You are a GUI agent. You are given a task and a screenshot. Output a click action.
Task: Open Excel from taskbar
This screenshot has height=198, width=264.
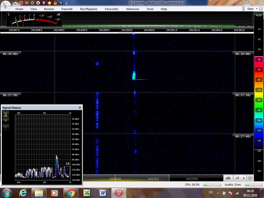(87, 193)
